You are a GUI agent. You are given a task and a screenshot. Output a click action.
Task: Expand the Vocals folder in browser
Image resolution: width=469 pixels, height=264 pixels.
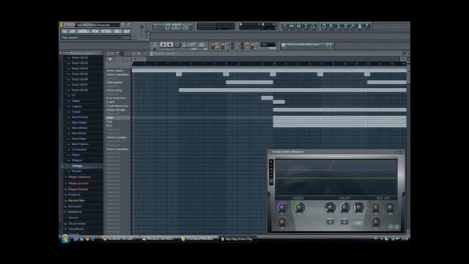76,171
